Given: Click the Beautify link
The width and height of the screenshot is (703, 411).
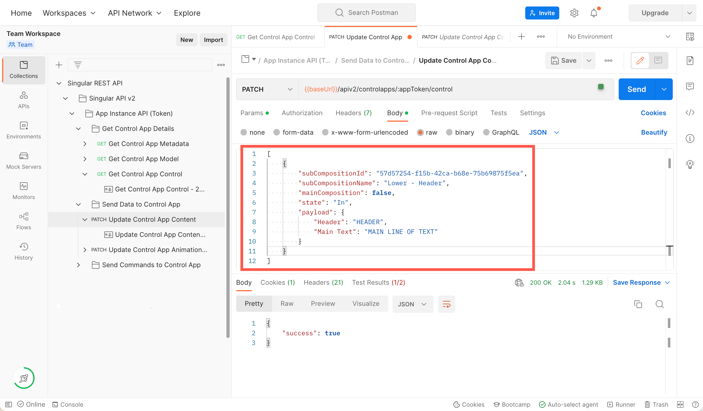Looking at the screenshot, I should 654,132.
